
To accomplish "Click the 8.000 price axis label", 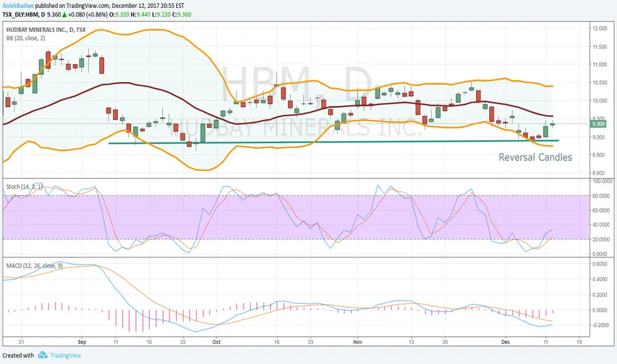I will pos(600,173).
